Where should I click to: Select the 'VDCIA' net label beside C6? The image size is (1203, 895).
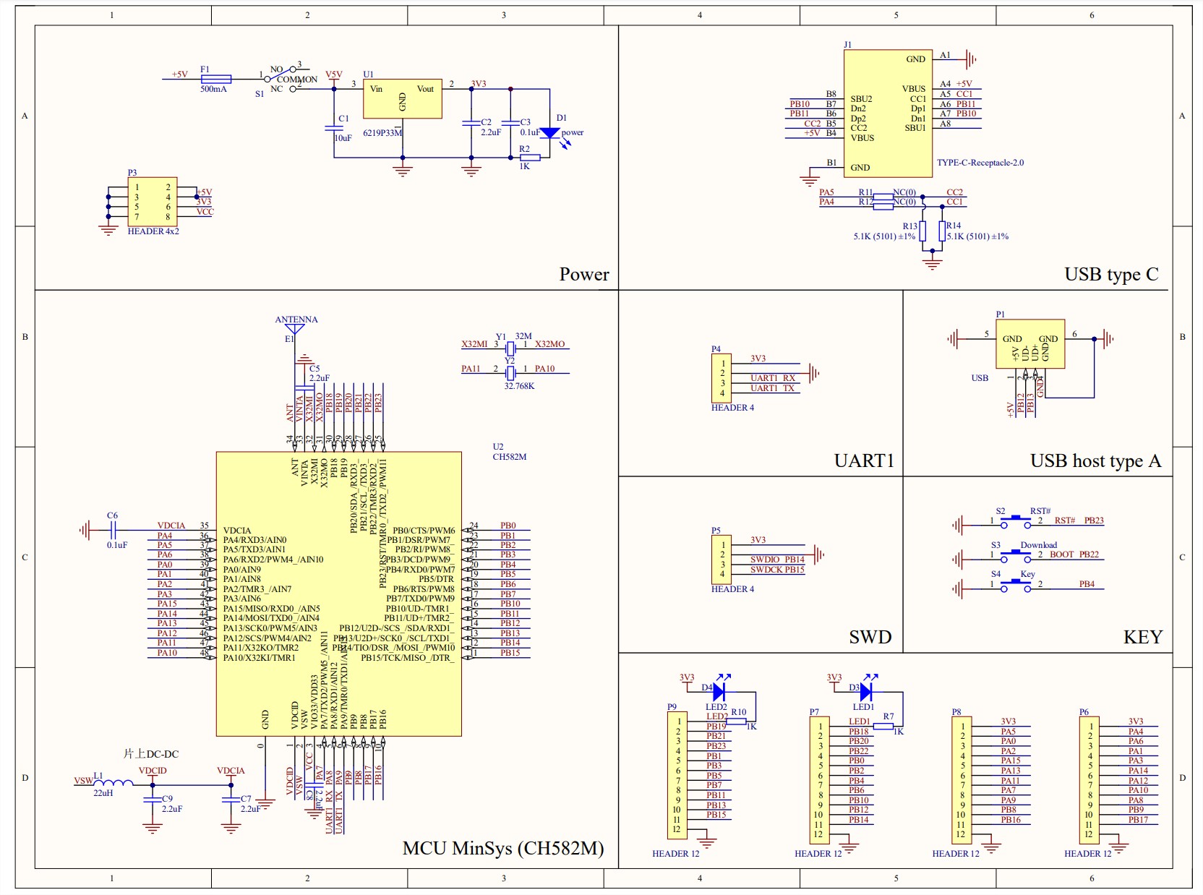point(171,526)
